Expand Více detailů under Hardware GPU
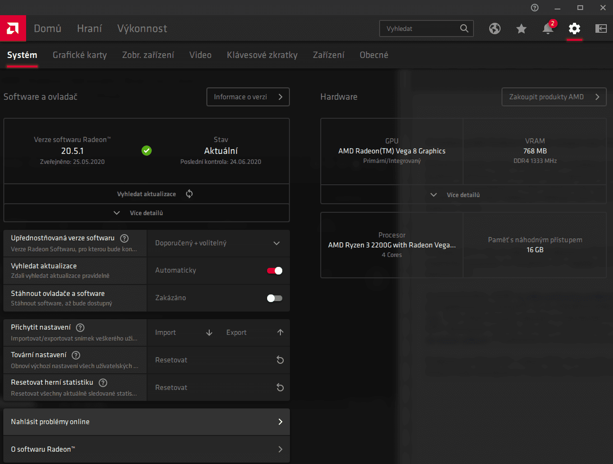This screenshot has height=464, width=613. coord(463,195)
